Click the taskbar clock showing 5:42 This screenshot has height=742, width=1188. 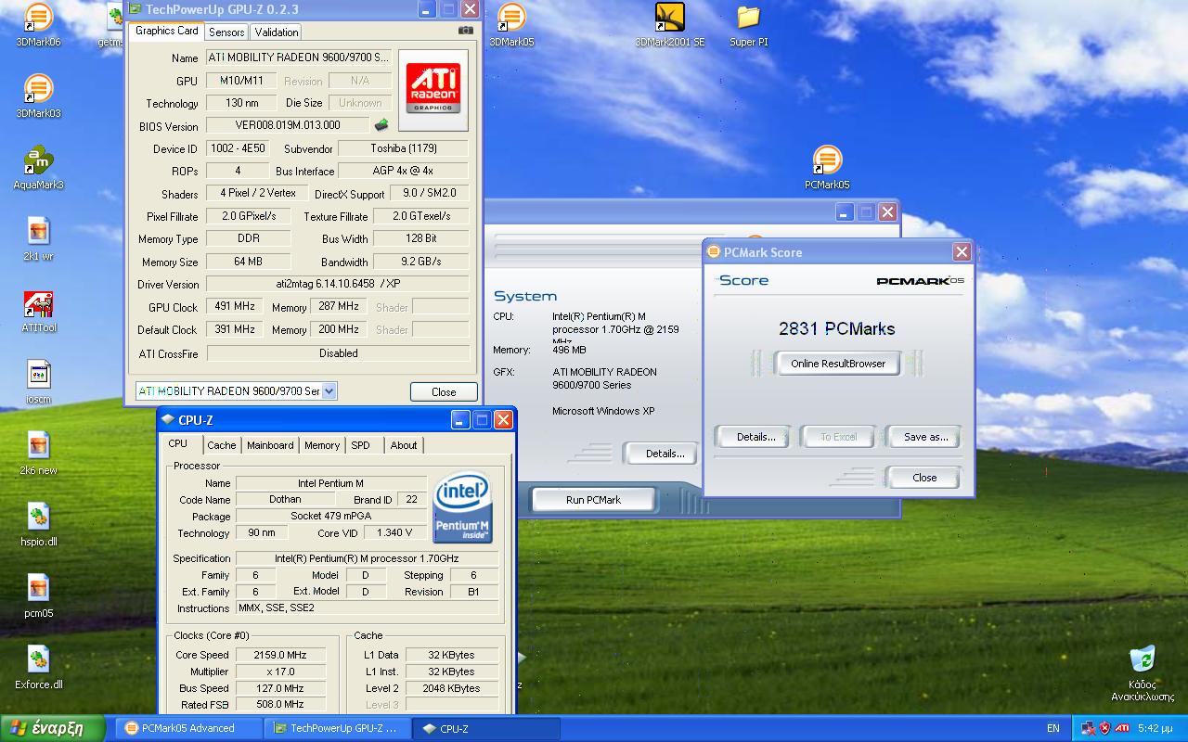[1156, 728]
